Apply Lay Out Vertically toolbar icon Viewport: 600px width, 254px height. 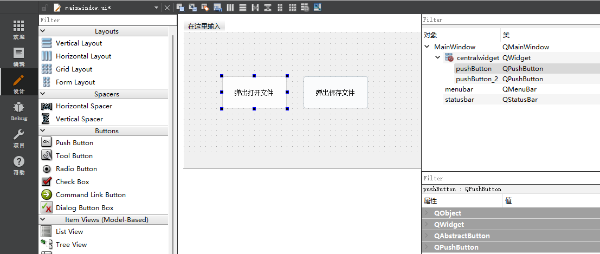pyautogui.click(x=243, y=7)
